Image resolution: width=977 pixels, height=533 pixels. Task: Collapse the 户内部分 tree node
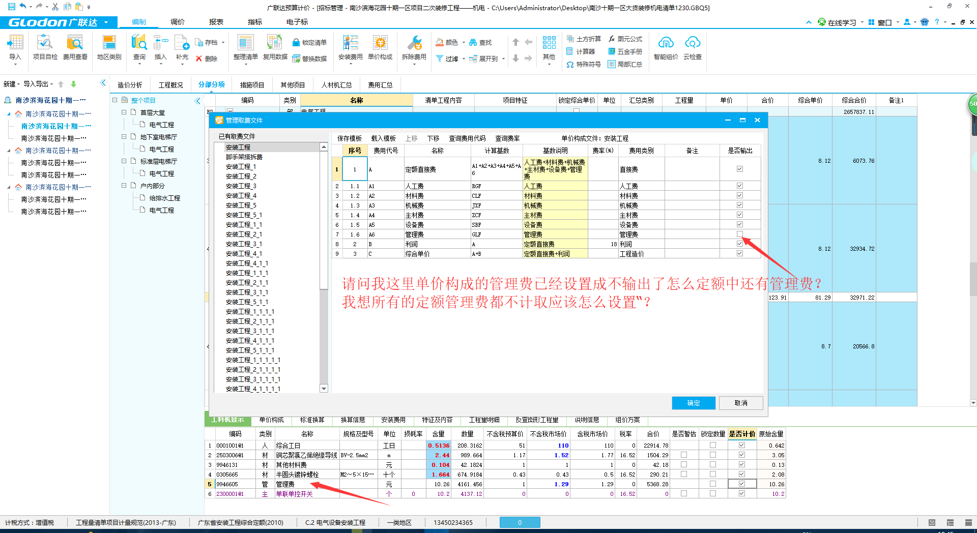[124, 186]
